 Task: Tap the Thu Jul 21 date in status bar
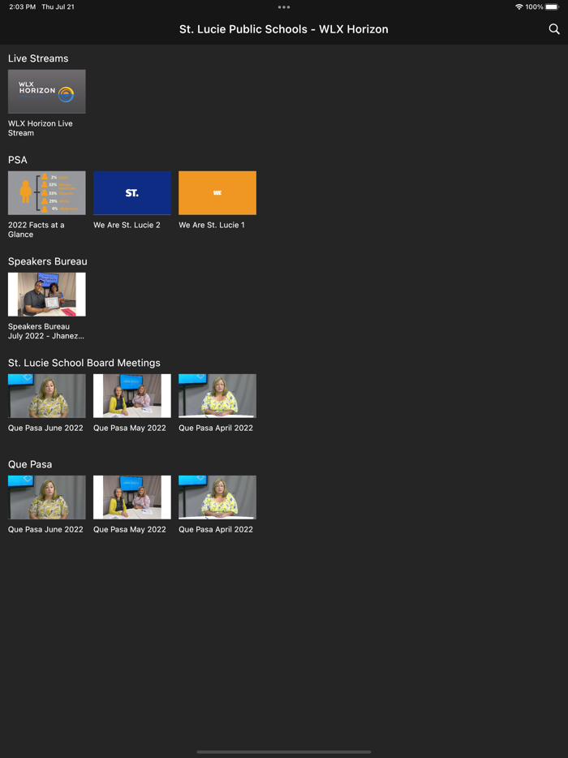tap(58, 6)
